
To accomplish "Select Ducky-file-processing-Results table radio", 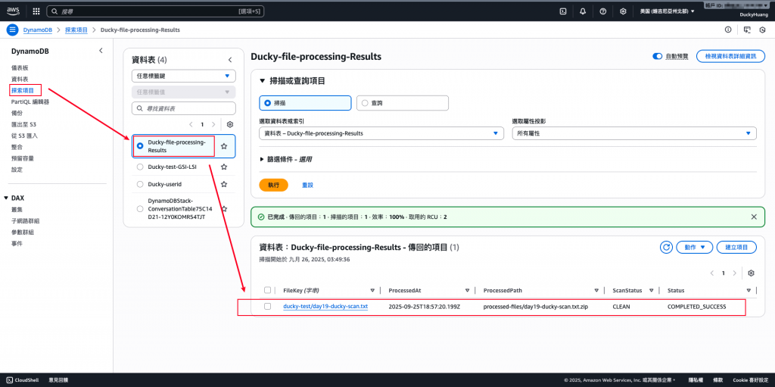I will 140,146.
